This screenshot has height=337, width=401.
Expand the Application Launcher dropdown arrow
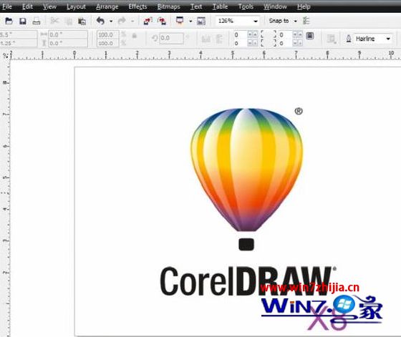pyautogui.click(x=190, y=21)
